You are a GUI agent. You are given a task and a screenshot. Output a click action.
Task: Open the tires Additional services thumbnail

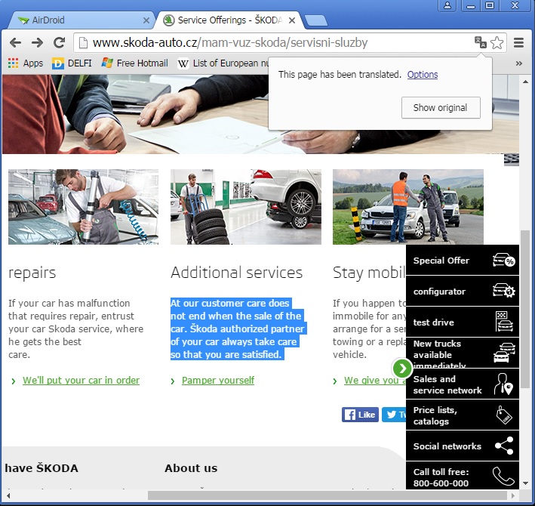[x=246, y=207]
